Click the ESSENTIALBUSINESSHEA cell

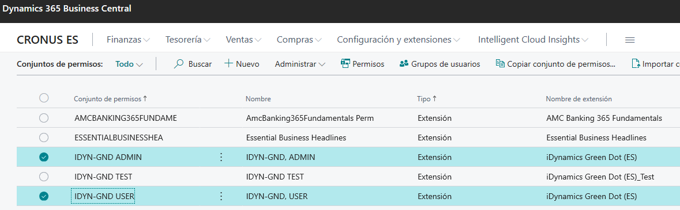(119, 138)
